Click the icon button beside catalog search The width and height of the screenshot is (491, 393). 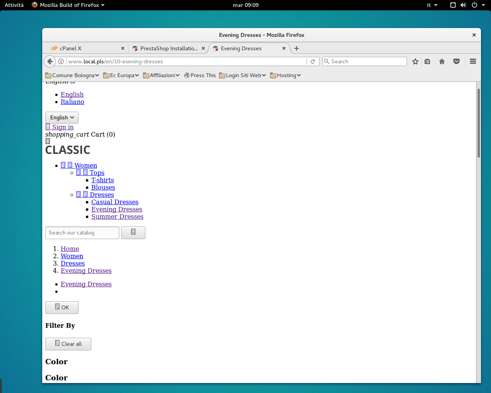[133, 233]
